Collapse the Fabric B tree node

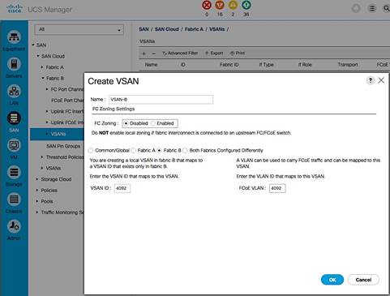43,78
